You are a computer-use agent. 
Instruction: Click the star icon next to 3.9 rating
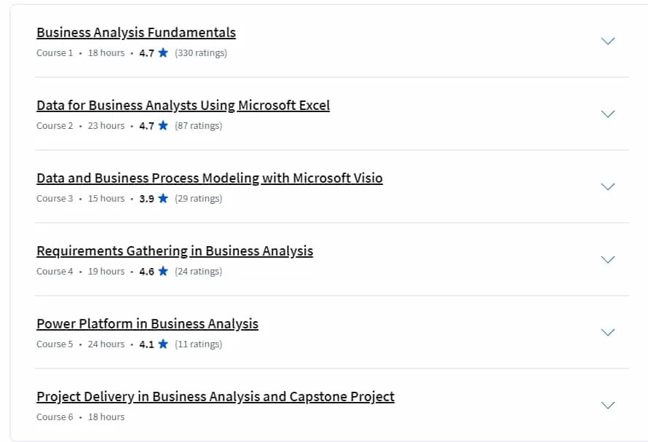163,198
